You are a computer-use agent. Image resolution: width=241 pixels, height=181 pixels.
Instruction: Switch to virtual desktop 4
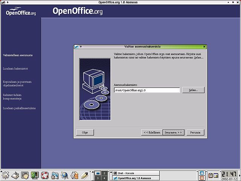tap(104, 178)
